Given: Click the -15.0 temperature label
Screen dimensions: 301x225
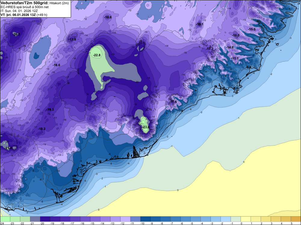Looking at the screenshot, I should pos(252,29).
